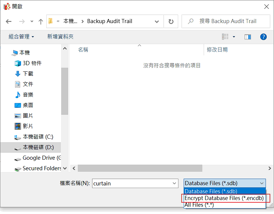Click the back navigation arrow
The height and width of the screenshot is (214, 274).
tap(9, 22)
